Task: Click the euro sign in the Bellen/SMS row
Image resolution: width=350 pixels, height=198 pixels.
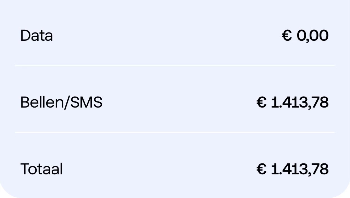Action: (x=261, y=102)
